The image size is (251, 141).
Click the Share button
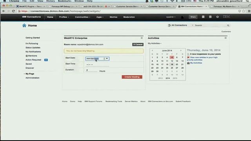(x=193, y=17)
